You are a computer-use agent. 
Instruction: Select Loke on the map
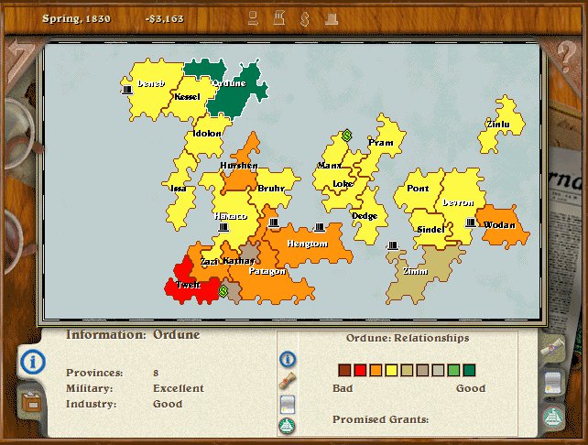[x=343, y=184]
